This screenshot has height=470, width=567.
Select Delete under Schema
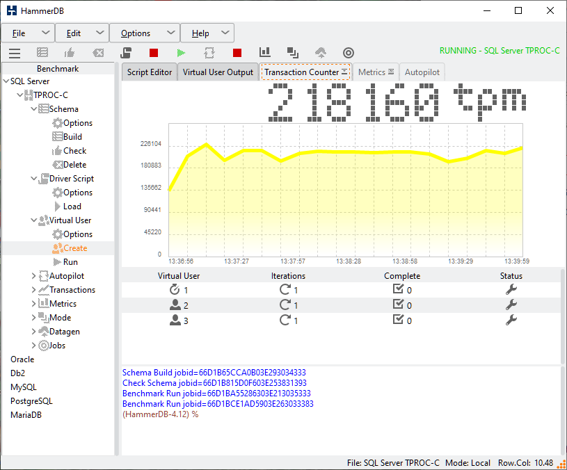pyautogui.click(x=74, y=165)
